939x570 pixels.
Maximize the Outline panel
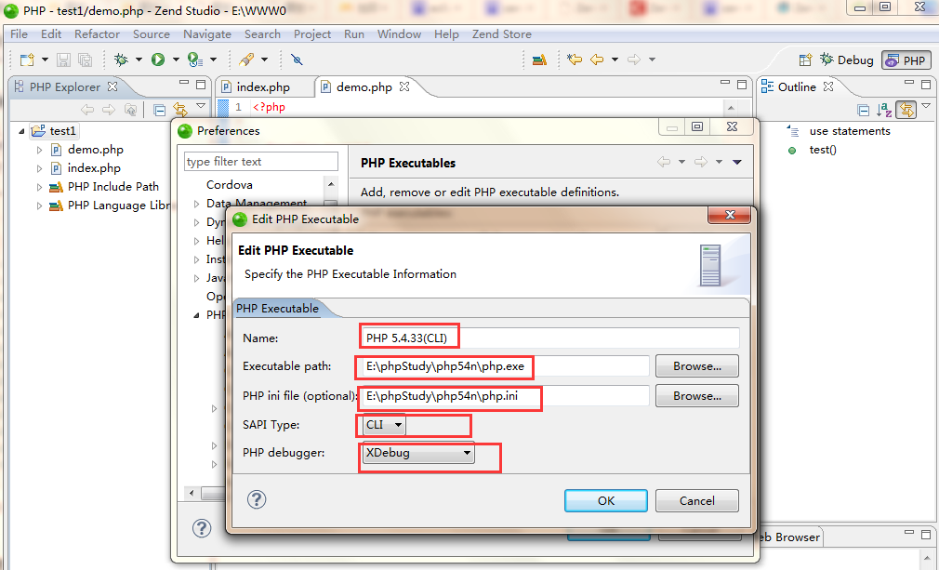pos(926,84)
